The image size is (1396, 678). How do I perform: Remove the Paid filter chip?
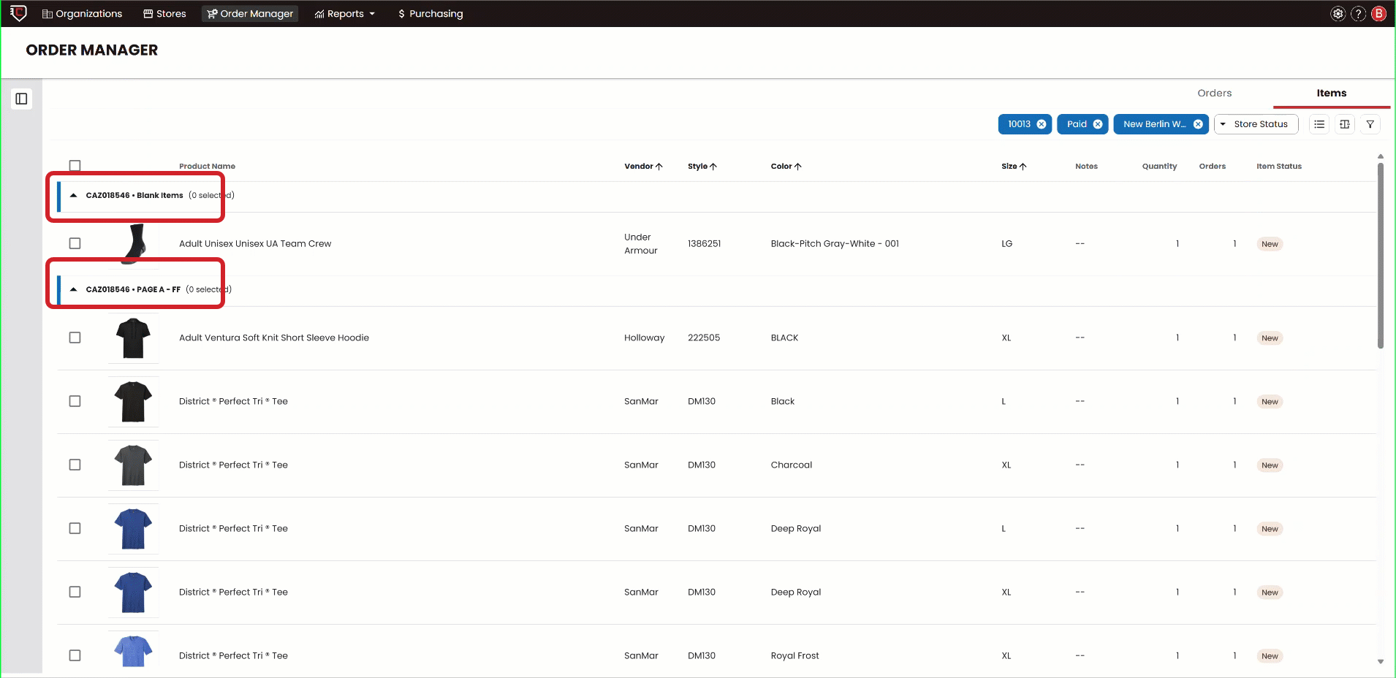(1098, 124)
